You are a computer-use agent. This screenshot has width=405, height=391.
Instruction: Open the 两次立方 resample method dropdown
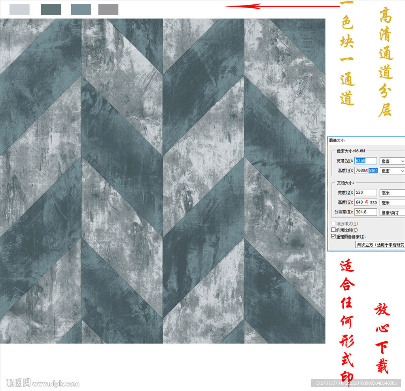pyautogui.click(x=380, y=245)
